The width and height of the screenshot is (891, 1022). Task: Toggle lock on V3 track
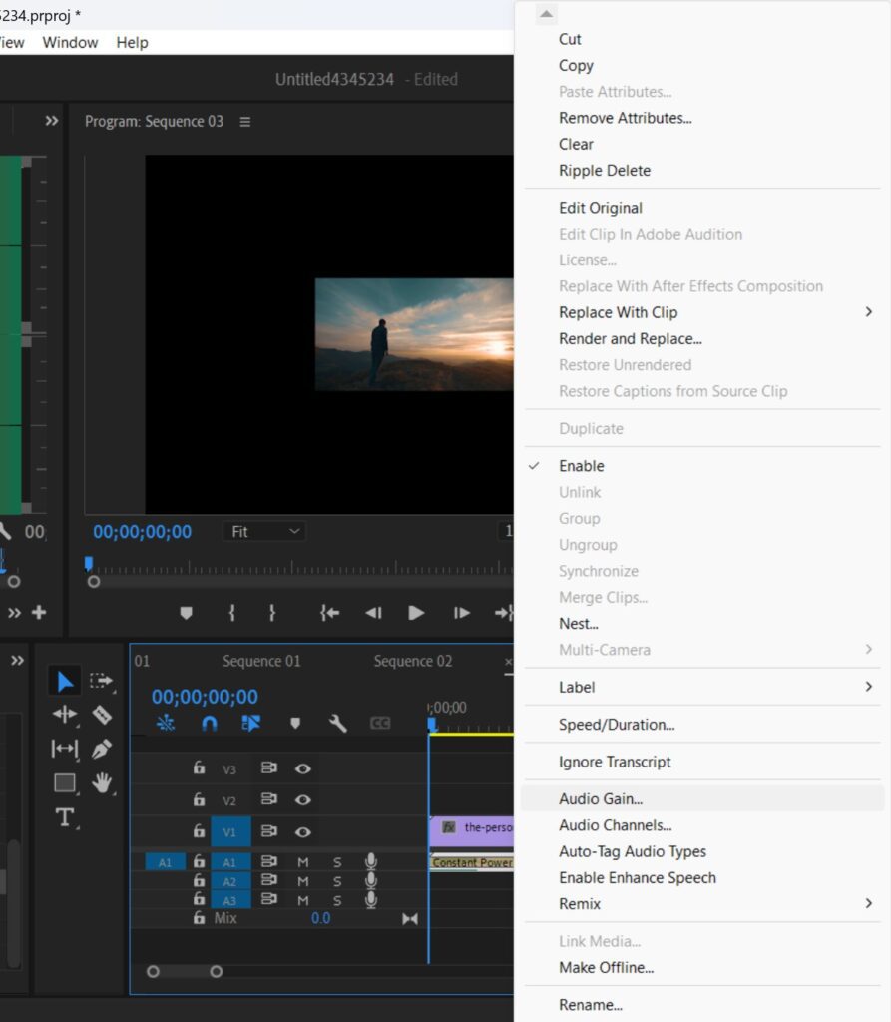tap(199, 767)
